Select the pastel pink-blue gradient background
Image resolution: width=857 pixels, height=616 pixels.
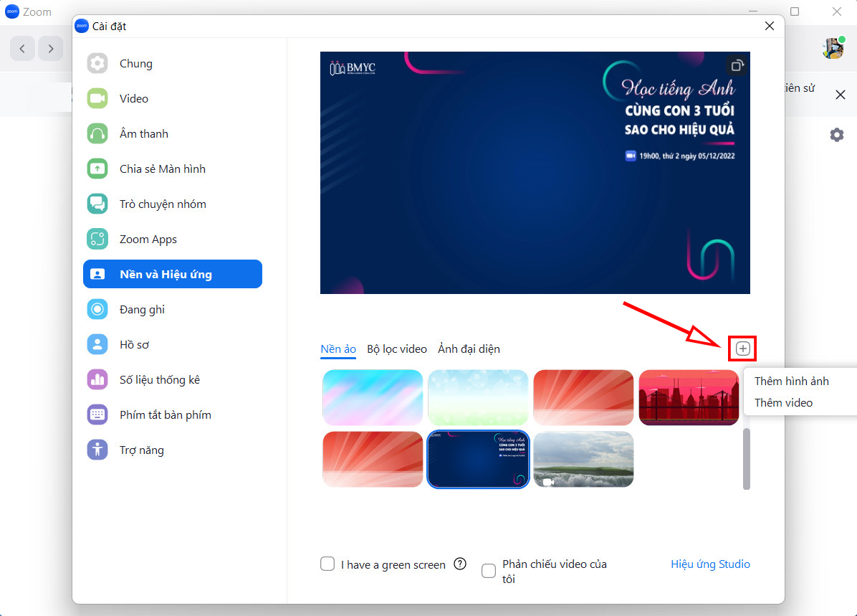(373, 397)
